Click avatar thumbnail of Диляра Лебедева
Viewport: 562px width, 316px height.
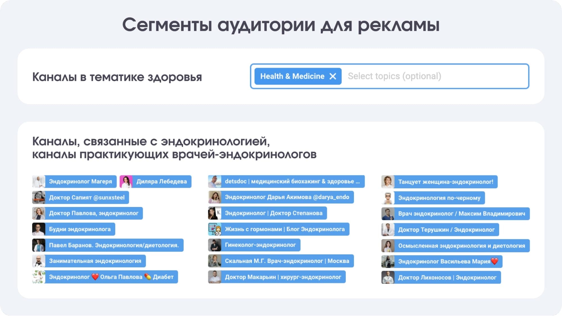[x=126, y=181]
